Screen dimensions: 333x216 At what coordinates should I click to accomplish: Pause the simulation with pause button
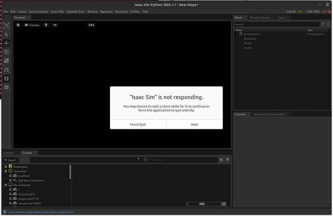point(6,78)
